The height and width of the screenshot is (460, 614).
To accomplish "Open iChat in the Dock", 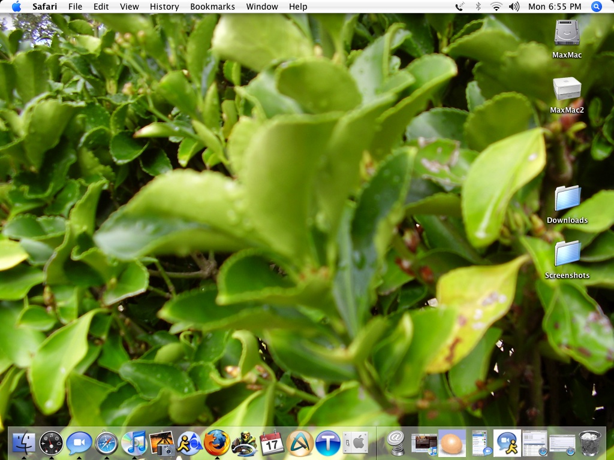I will click(x=79, y=443).
